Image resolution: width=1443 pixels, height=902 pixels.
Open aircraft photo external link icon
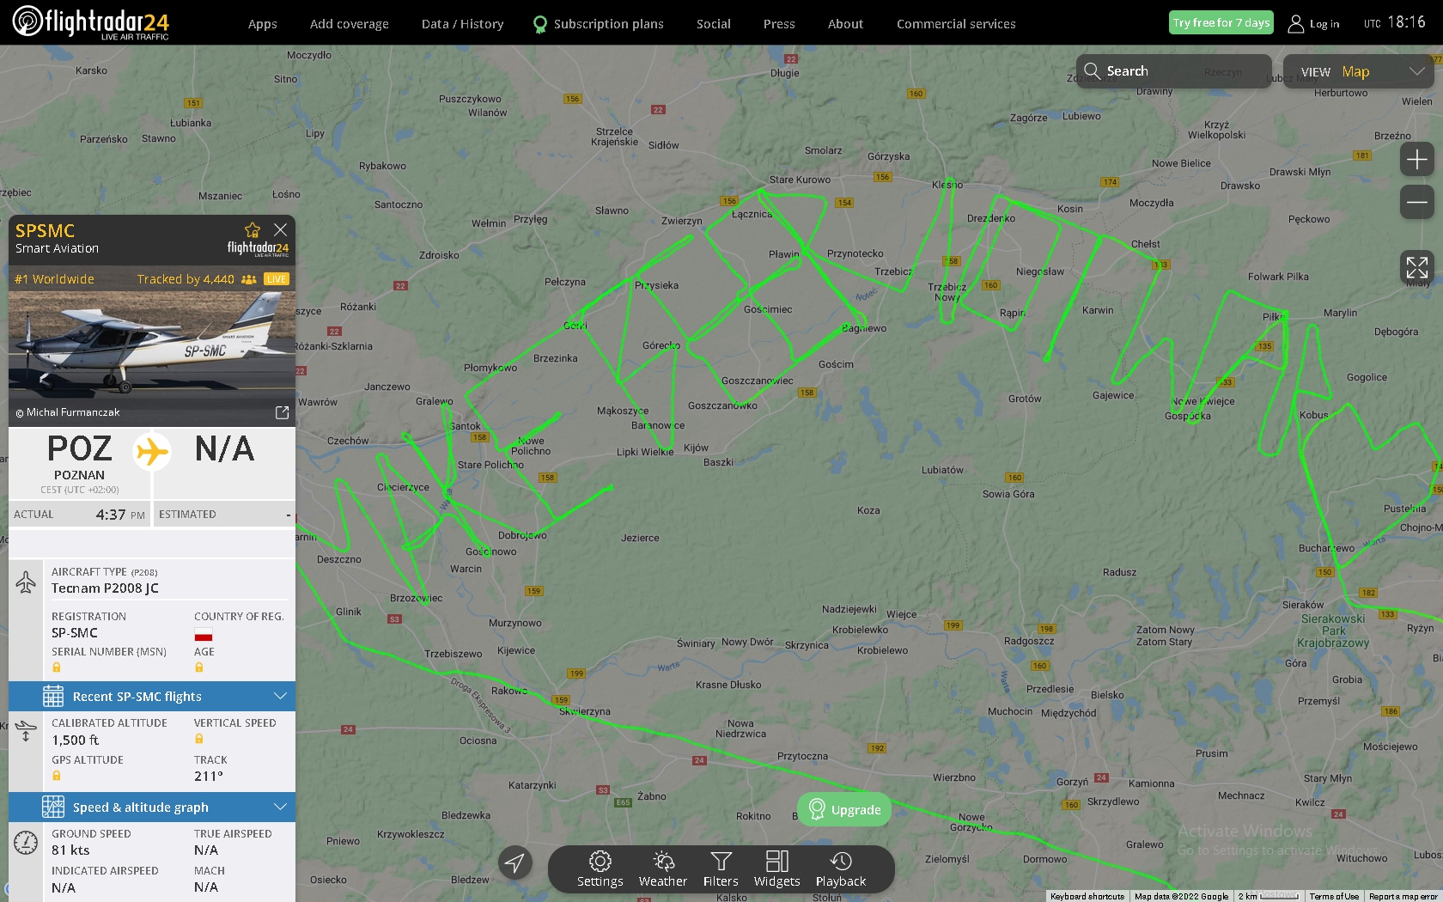pos(282,412)
